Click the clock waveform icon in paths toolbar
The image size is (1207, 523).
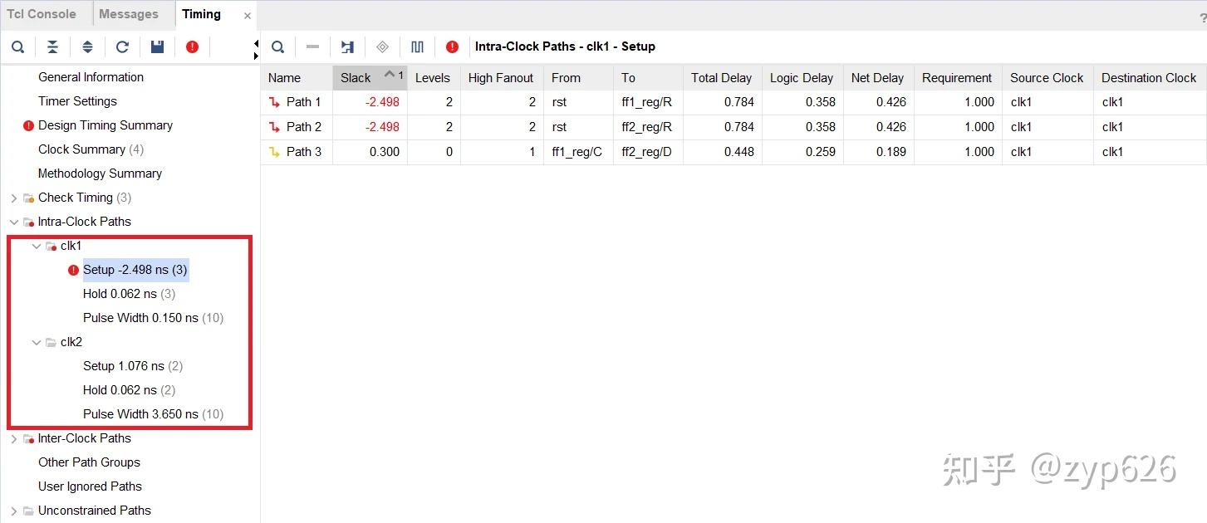[417, 46]
